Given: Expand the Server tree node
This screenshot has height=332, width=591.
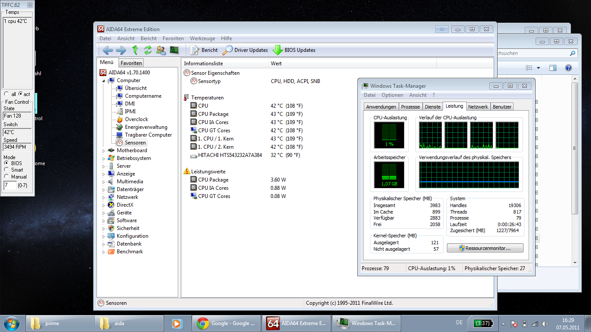Looking at the screenshot, I should [x=104, y=166].
